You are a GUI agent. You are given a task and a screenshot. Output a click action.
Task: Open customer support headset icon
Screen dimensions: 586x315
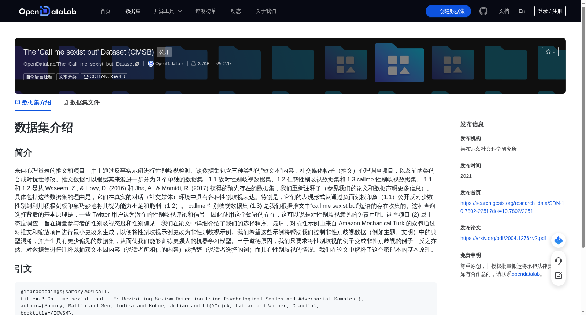[x=559, y=260]
